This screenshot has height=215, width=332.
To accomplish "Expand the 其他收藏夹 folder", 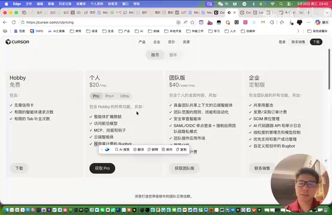I will point(318,31).
